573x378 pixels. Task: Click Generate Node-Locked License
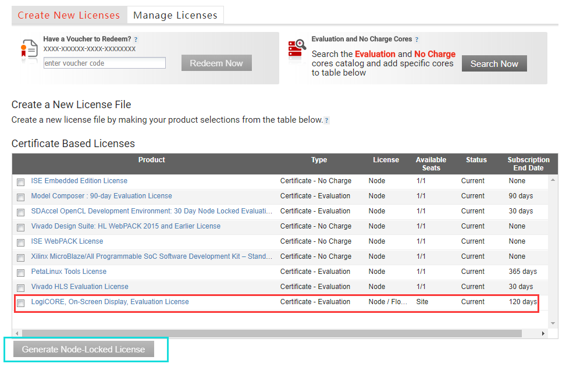[85, 349]
